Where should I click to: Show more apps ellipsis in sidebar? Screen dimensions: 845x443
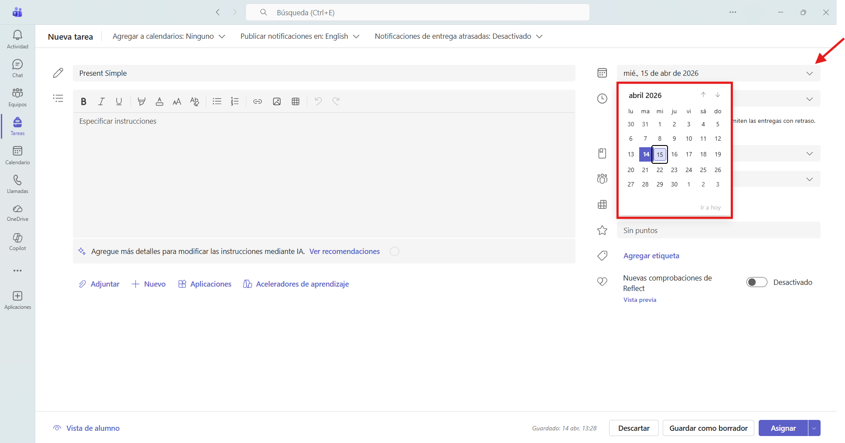point(17,271)
